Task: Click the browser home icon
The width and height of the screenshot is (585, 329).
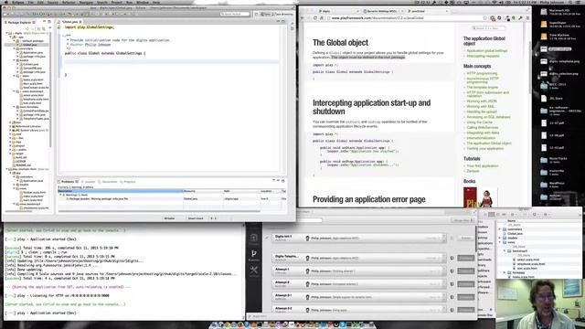Action: [x=322, y=18]
